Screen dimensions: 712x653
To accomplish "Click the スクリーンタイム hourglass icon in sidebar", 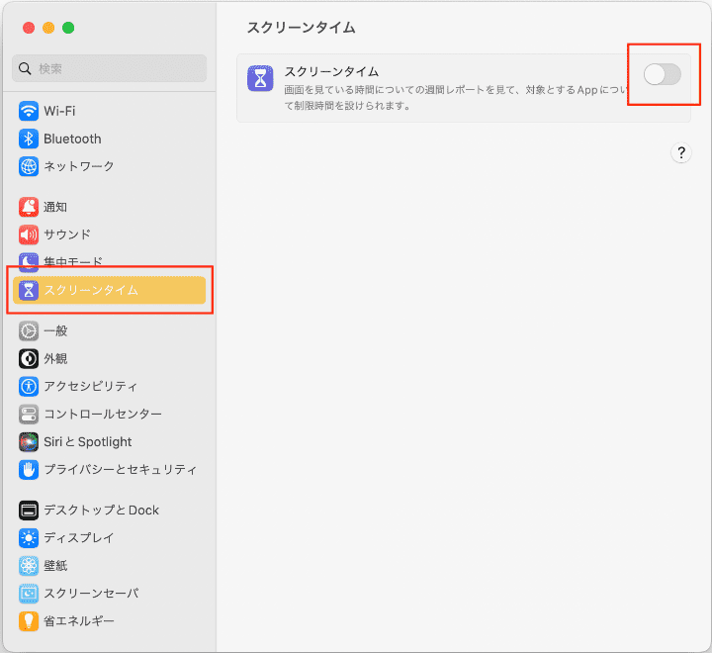I will coord(29,290).
